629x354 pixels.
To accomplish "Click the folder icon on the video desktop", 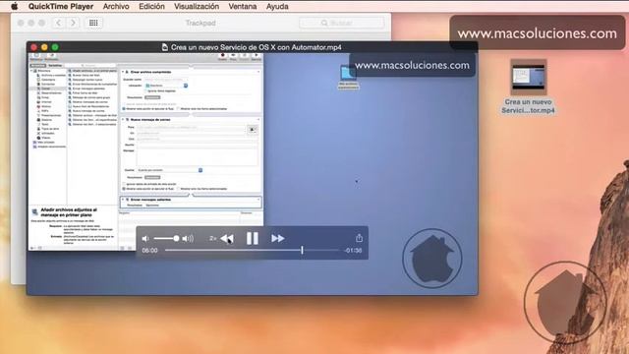I will click(x=347, y=74).
